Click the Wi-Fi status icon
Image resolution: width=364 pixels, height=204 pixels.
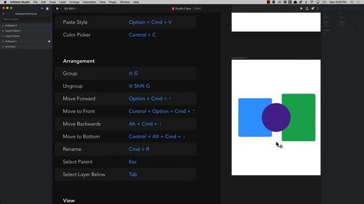[312, 2]
